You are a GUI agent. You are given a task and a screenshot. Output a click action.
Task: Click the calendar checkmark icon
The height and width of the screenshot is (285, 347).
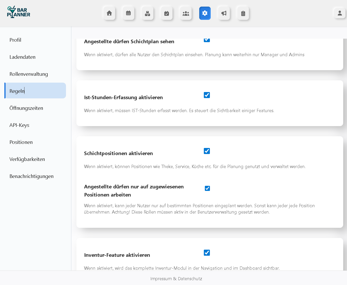point(167,13)
